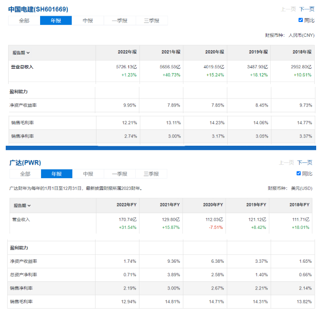
Task: Toggle 同比 checkbox for 中国电建
Action: click(300, 20)
